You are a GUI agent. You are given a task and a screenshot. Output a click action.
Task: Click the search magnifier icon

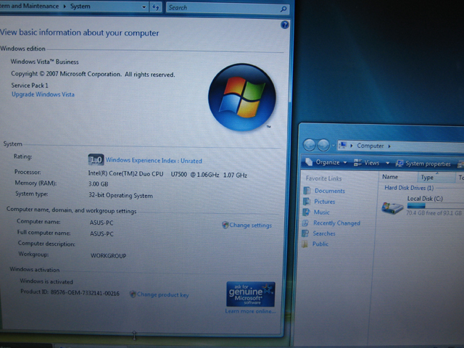click(283, 9)
